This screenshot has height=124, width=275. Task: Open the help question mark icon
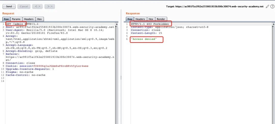pyautogui.click(x=272, y=6)
